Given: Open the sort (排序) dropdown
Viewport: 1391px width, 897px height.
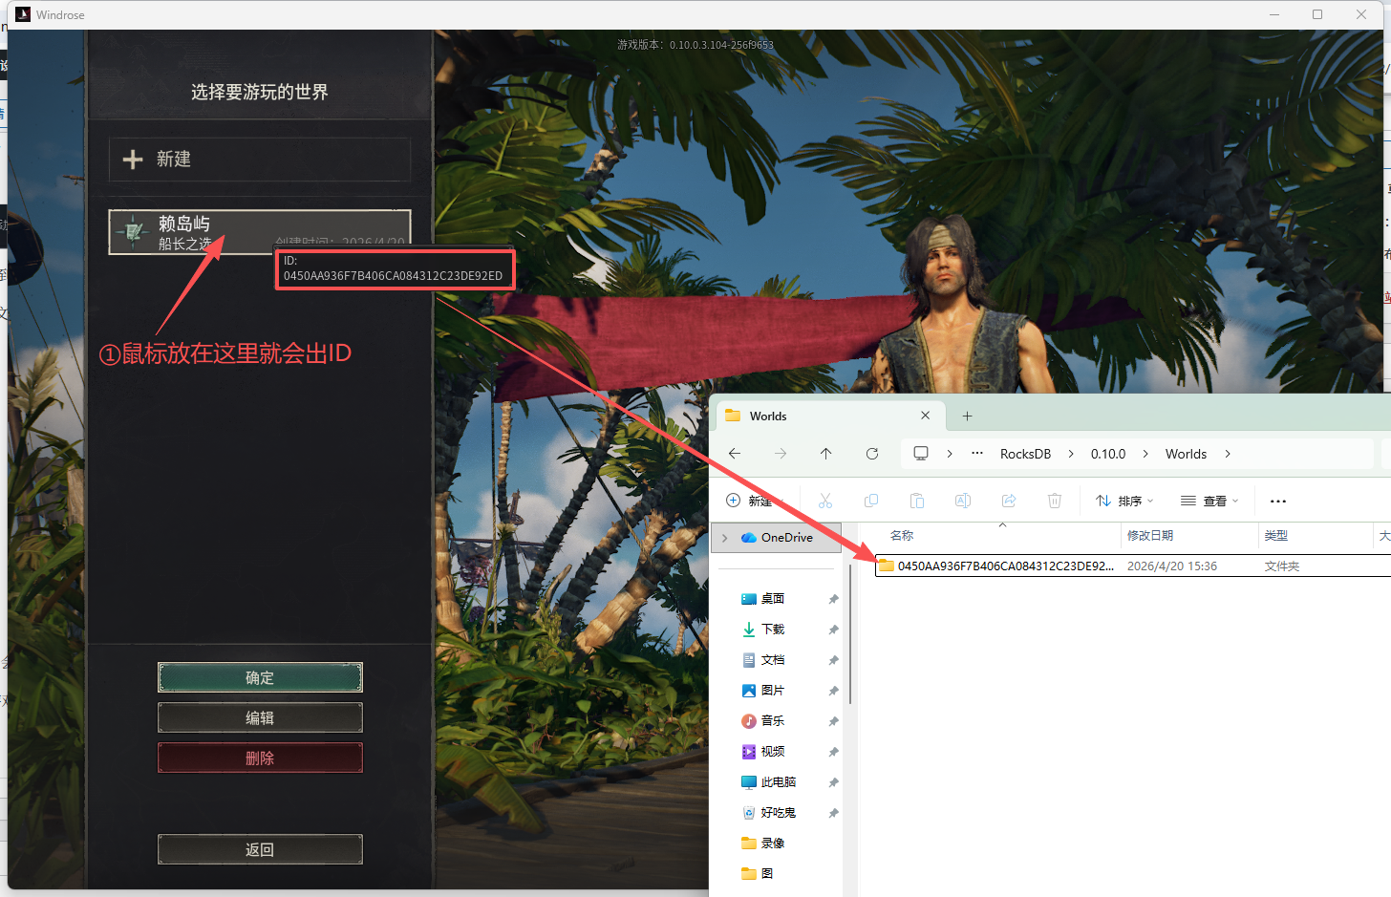Looking at the screenshot, I should [1124, 501].
